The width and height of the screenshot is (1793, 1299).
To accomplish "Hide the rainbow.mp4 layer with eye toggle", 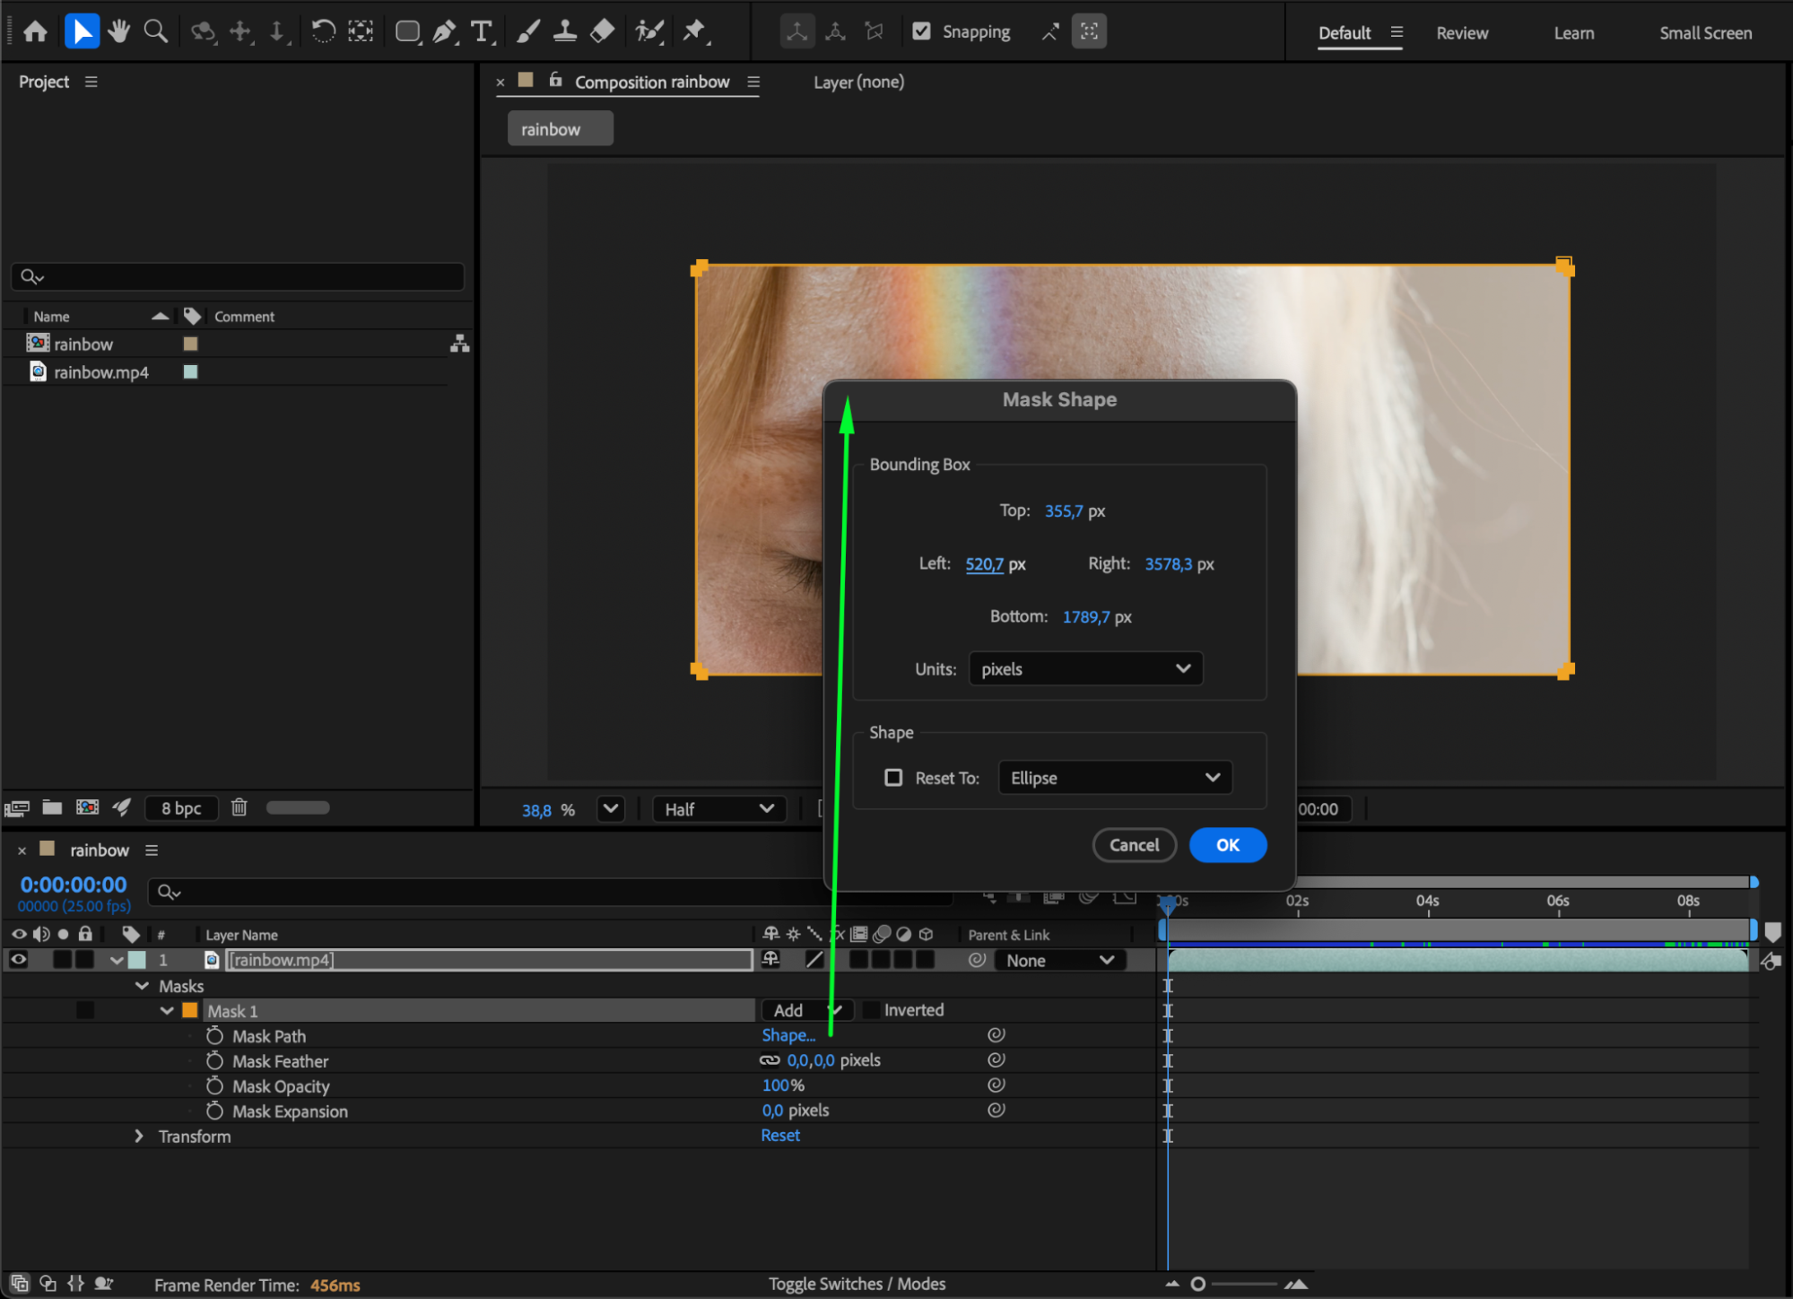I will point(18,960).
